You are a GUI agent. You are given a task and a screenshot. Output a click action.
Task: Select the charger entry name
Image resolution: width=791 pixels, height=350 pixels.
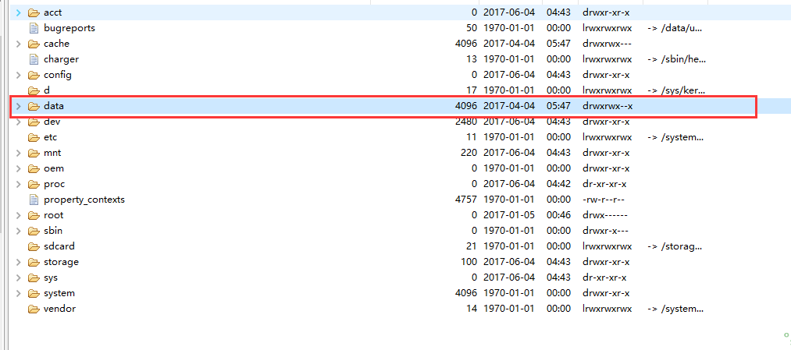point(62,59)
